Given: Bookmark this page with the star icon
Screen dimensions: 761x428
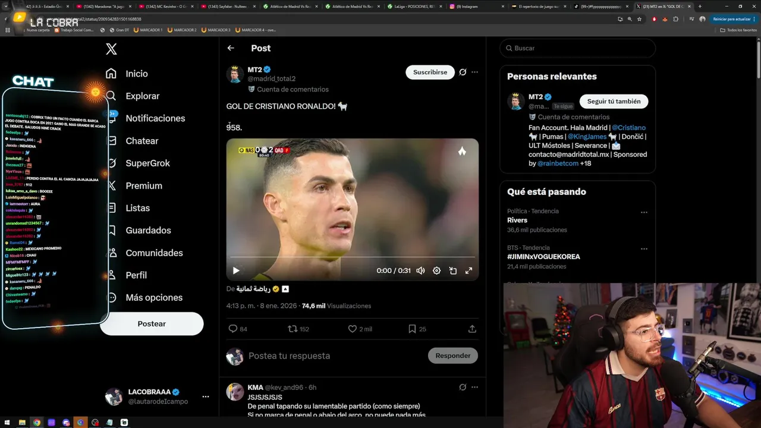Looking at the screenshot, I should (x=639, y=19).
